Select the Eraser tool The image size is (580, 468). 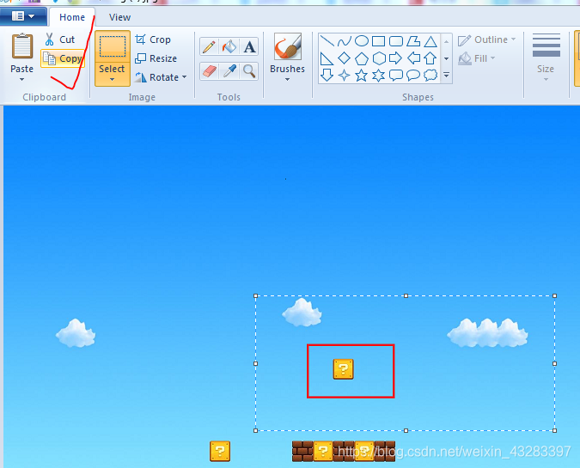coord(210,71)
